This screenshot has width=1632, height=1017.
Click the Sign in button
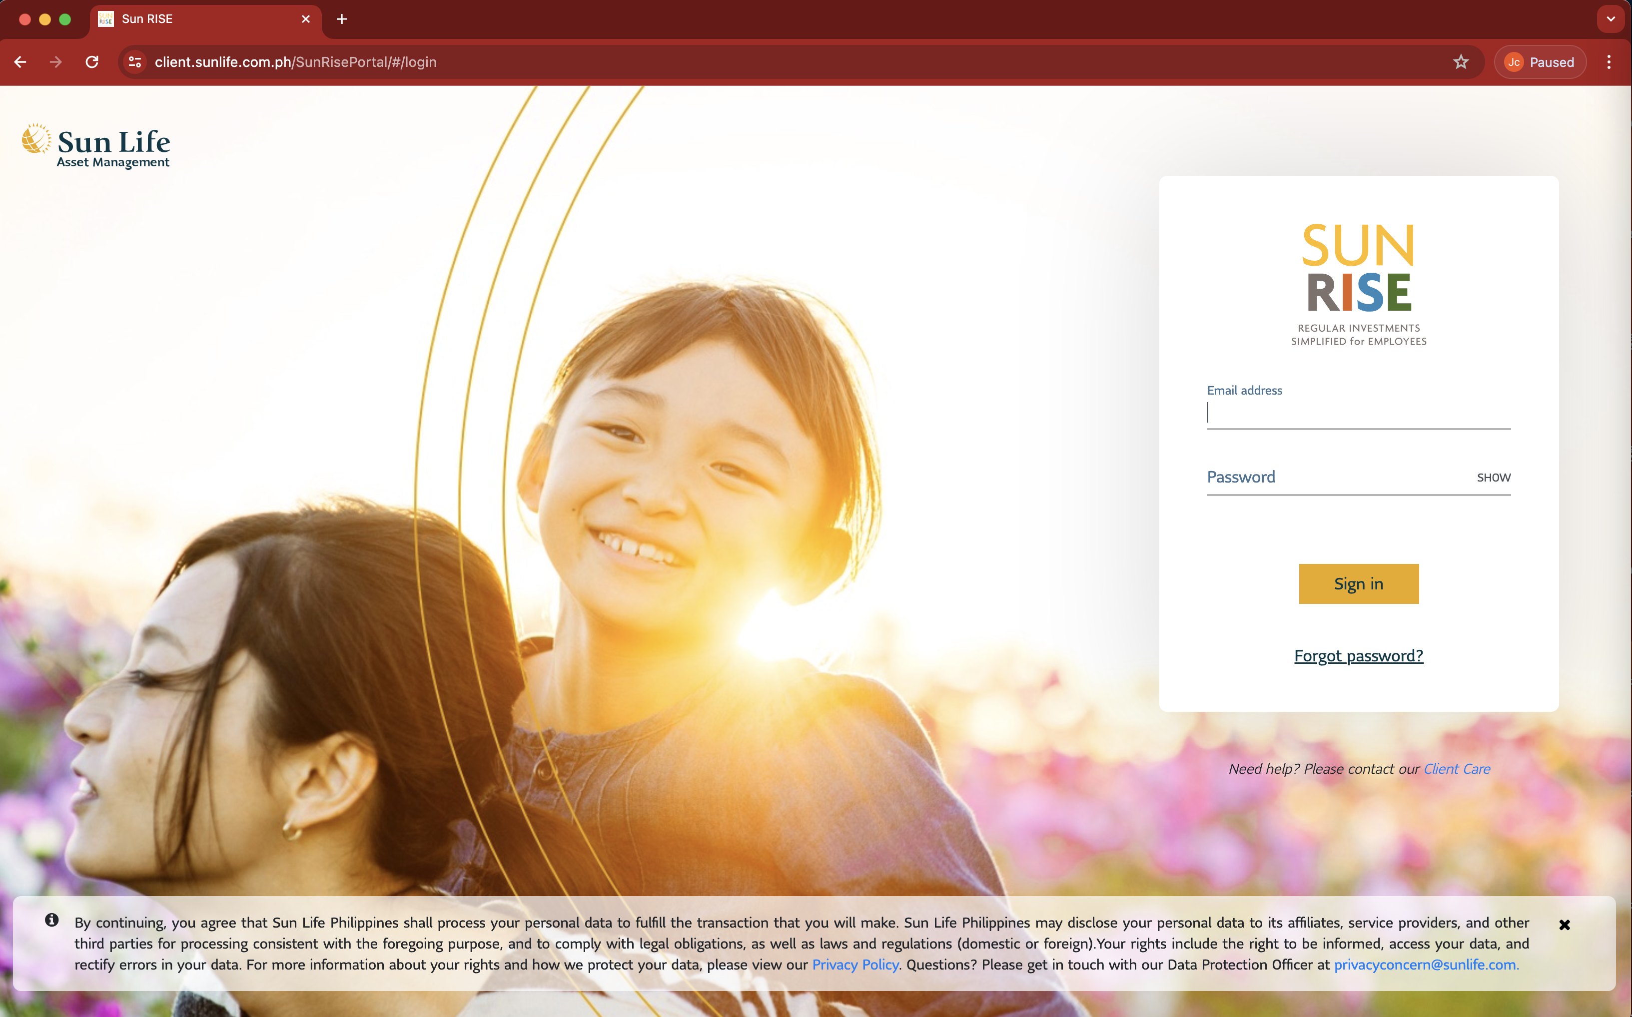point(1358,584)
